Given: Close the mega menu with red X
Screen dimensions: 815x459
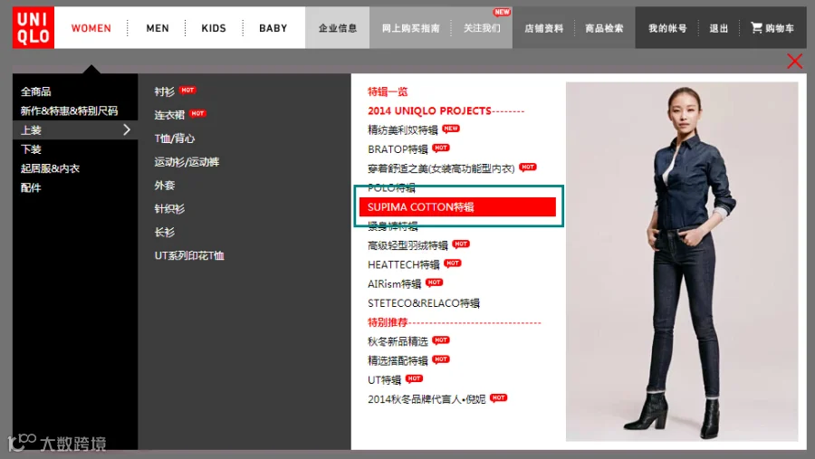Looking at the screenshot, I should pos(794,62).
